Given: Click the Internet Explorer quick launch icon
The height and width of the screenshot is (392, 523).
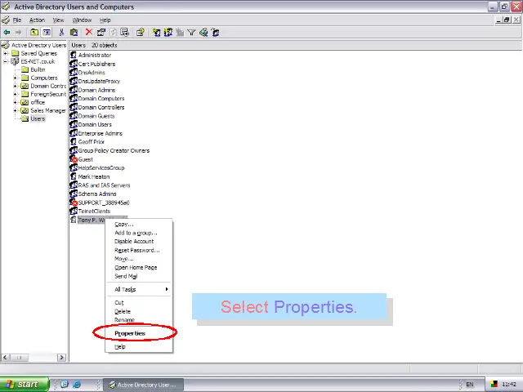Looking at the screenshot, I should [x=77, y=385].
